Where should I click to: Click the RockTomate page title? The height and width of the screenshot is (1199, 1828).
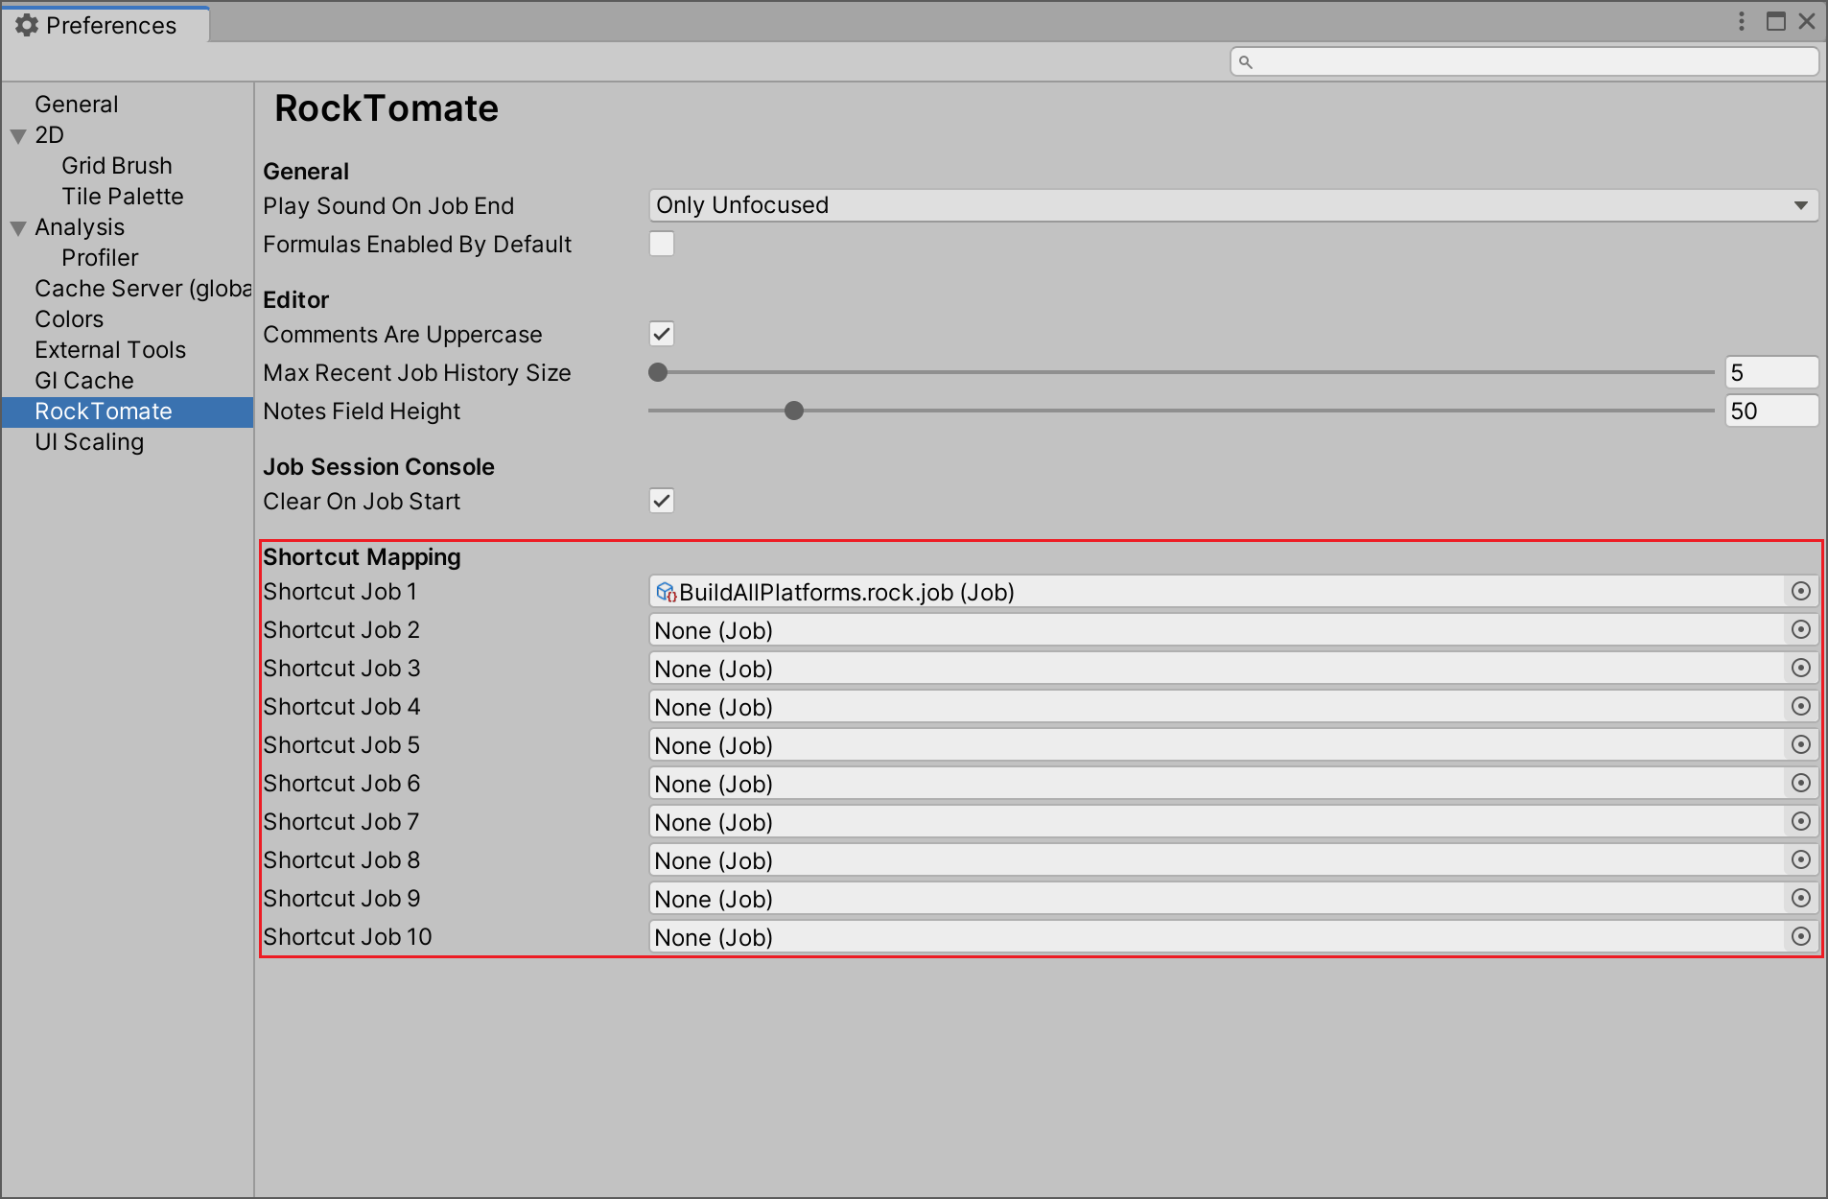click(x=387, y=108)
